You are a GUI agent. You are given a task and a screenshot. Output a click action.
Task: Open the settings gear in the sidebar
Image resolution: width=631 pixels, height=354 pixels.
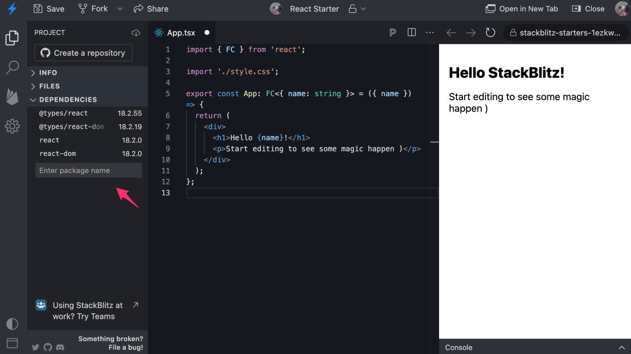pos(12,126)
